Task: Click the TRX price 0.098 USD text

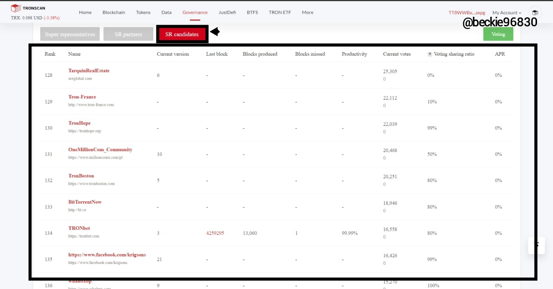Action: pyautogui.click(x=26, y=18)
